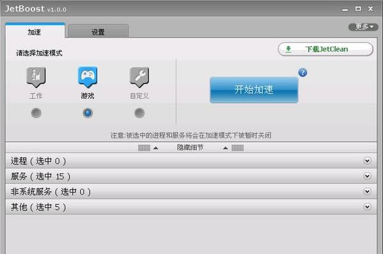Click left grip handle beside 隐藏细节
The height and width of the screenshot is (254, 383).
click(144, 148)
